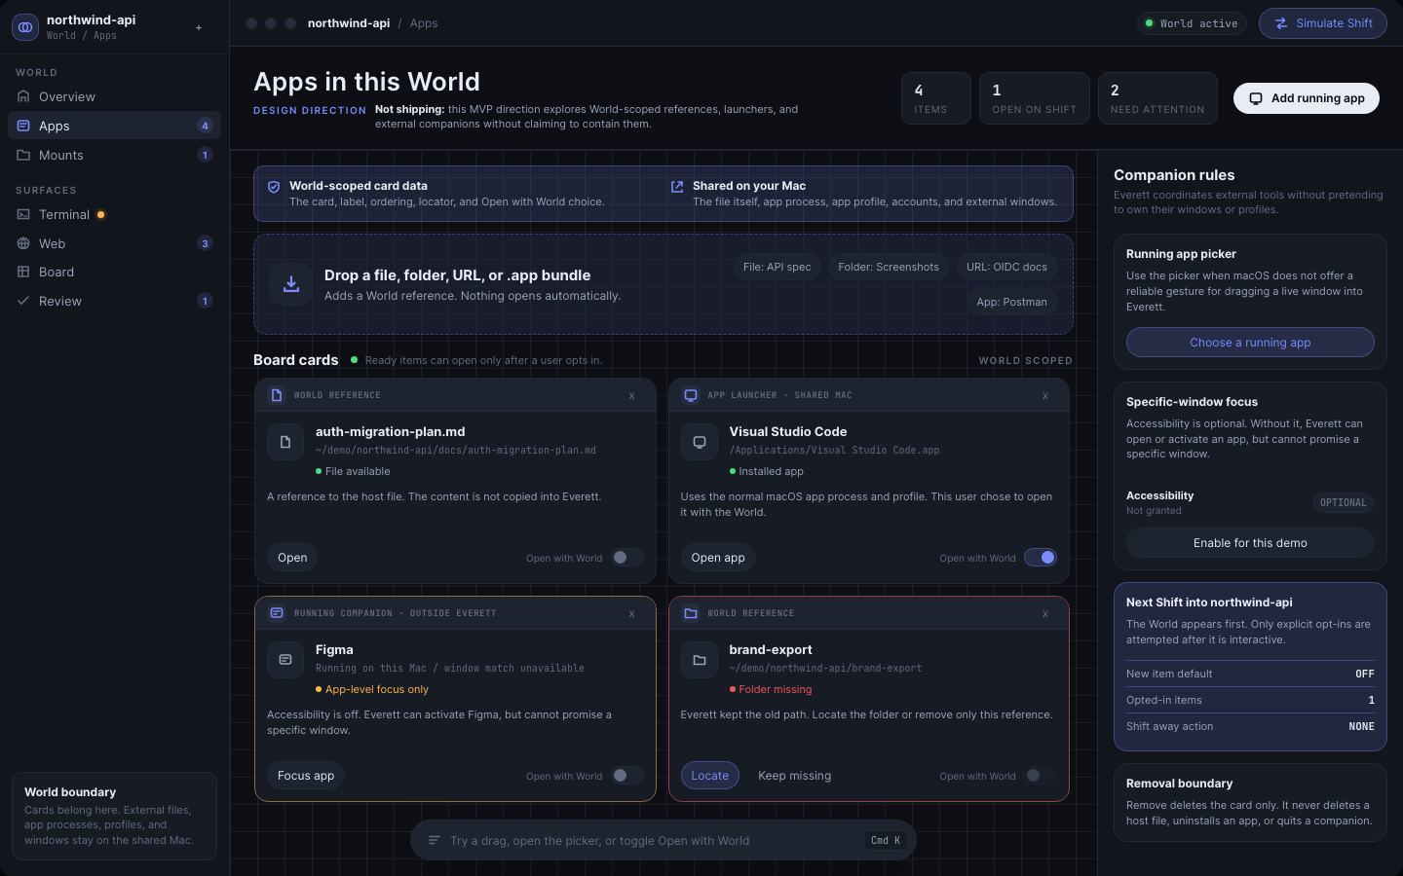The image size is (1403, 876).
Task: Click the folder icon in brand-export card header
Action: (x=691, y=613)
